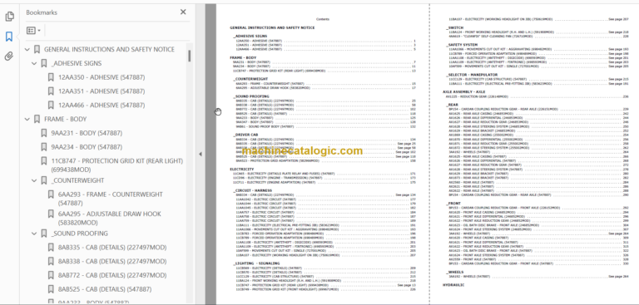Click contents entry 9AA231 - BODY (547887)

tap(251, 61)
